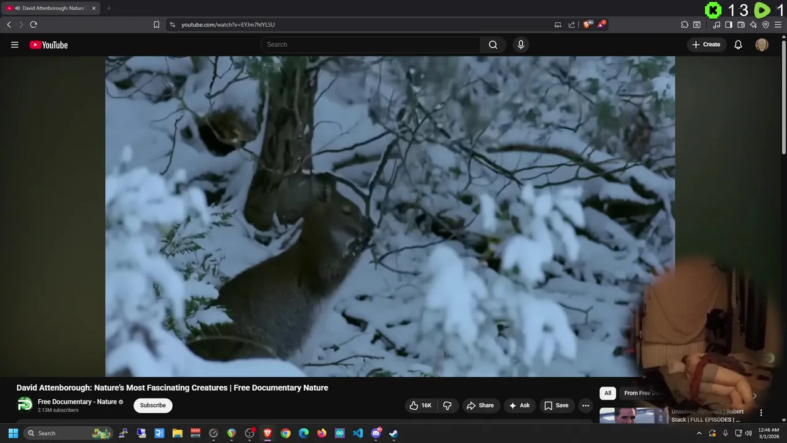
Task: Open Arduino IDE from the taskbar
Action: 339,433
